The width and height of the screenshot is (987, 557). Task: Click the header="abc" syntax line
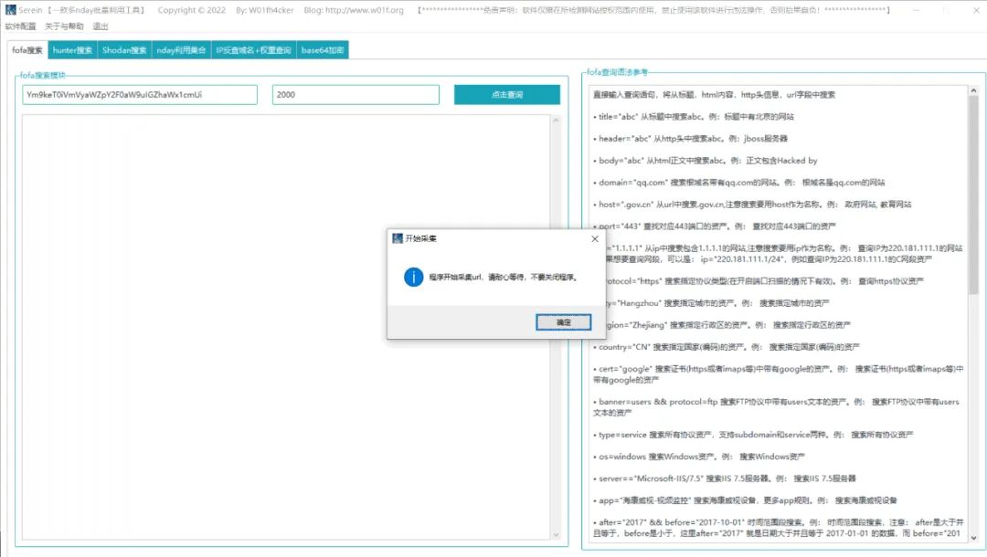(690, 138)
